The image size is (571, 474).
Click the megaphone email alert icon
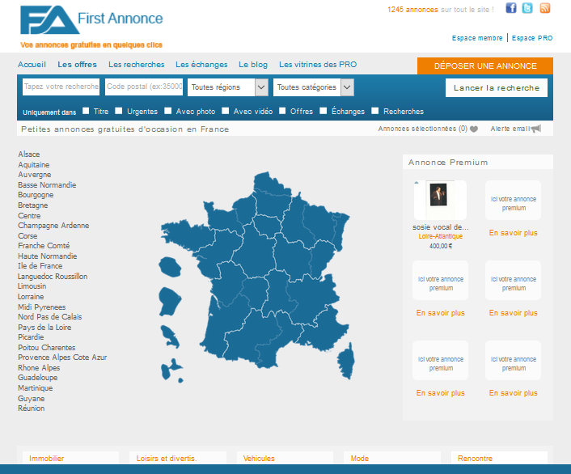535,129
